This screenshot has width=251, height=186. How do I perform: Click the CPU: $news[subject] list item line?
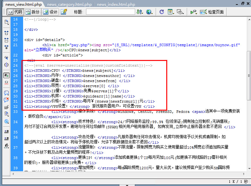tap(74, 71)
